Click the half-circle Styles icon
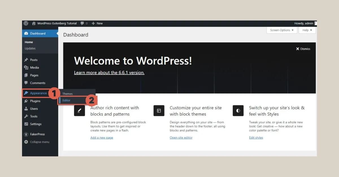Image resolution: width=339 pixels, height=177 pixels. (x=238, y=111)
